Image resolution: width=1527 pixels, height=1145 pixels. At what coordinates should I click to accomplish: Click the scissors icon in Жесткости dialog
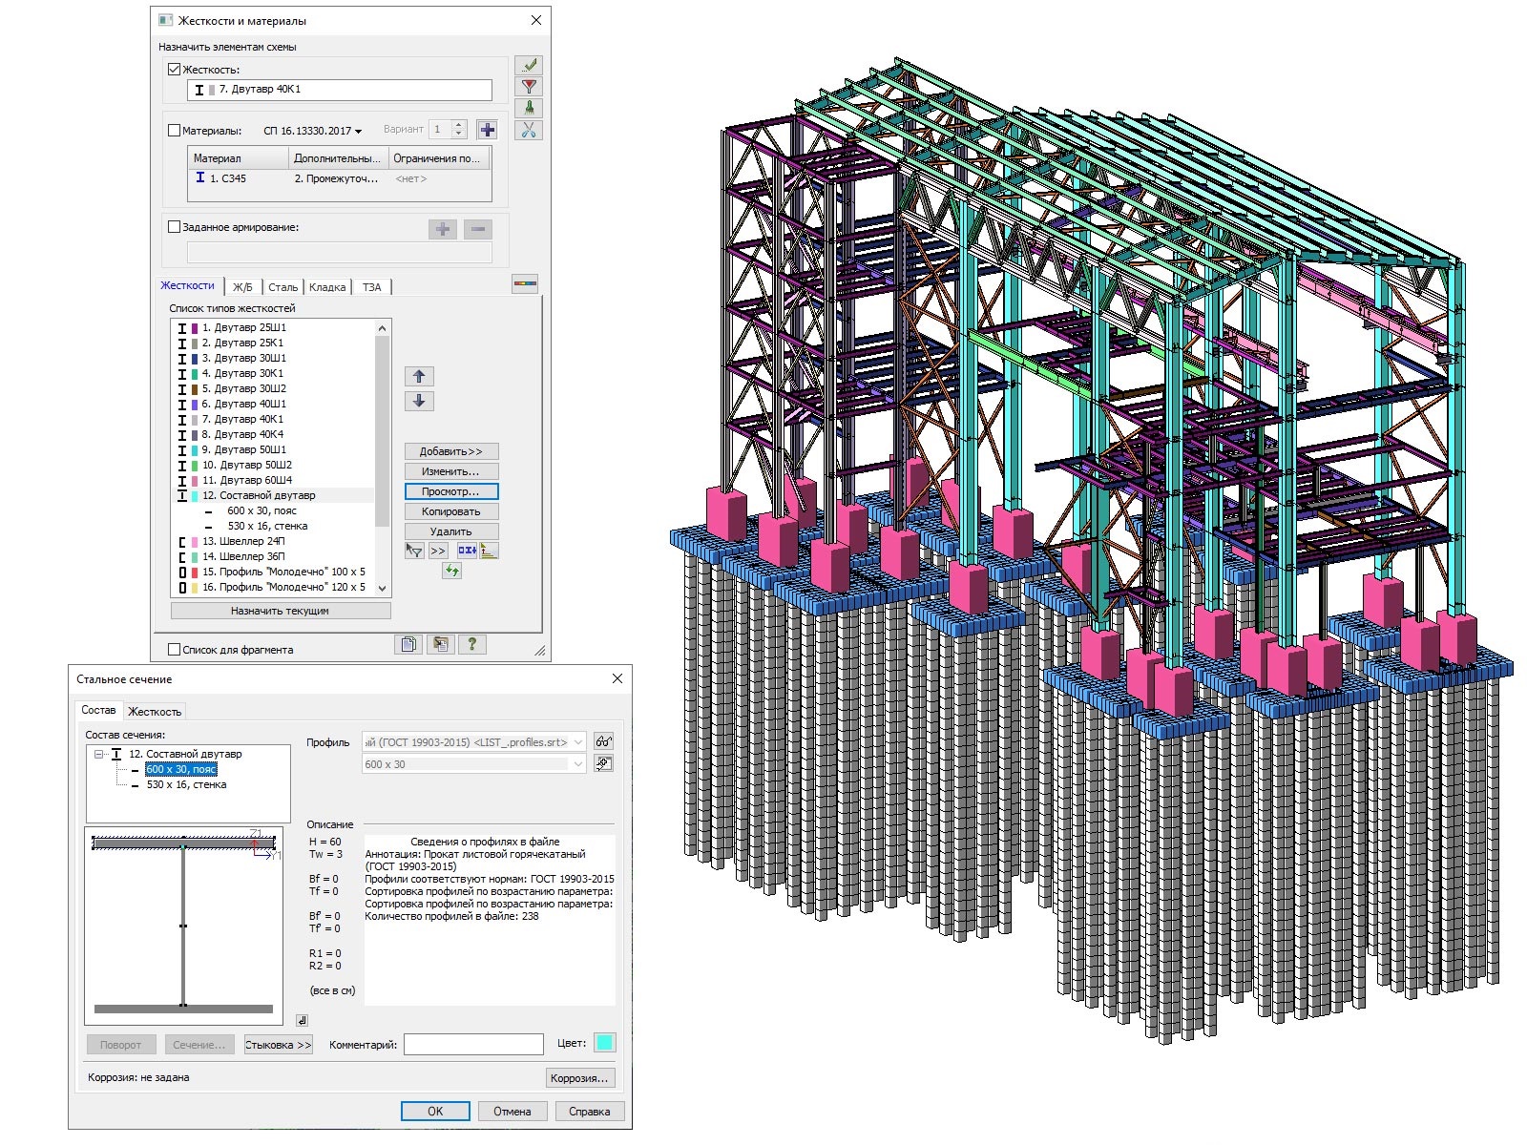529,131
